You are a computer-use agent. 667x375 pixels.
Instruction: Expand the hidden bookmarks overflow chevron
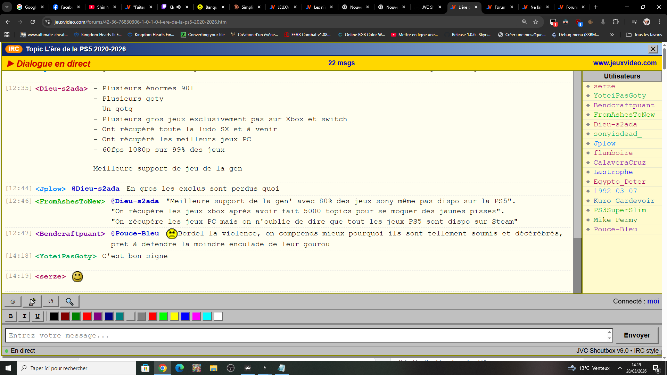[x=612, y=35]
